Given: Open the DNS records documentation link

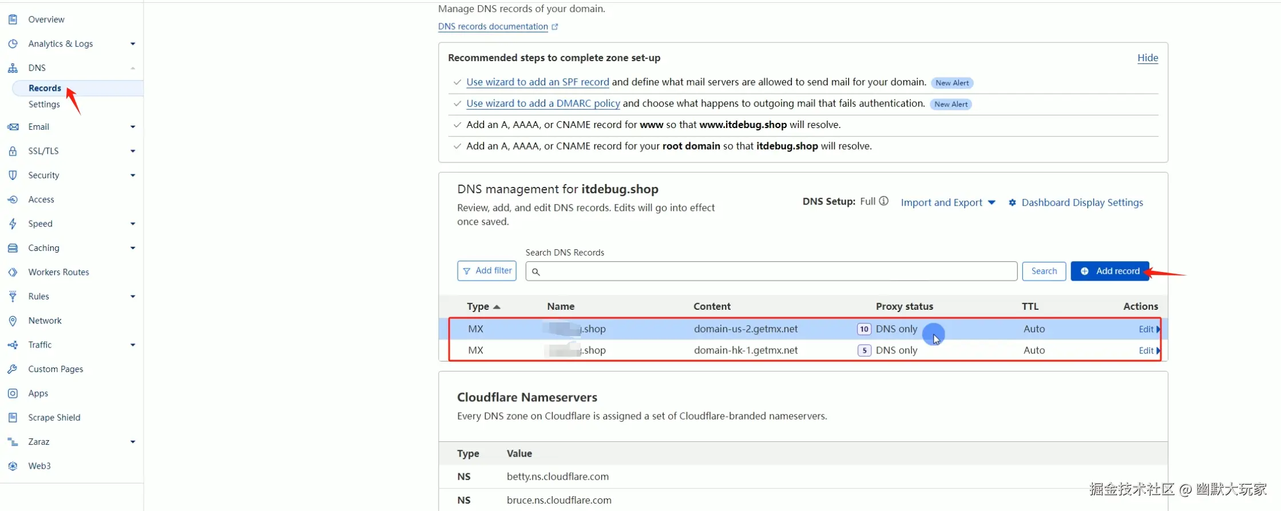Looking at the screenshot, I should coord(493,27).
